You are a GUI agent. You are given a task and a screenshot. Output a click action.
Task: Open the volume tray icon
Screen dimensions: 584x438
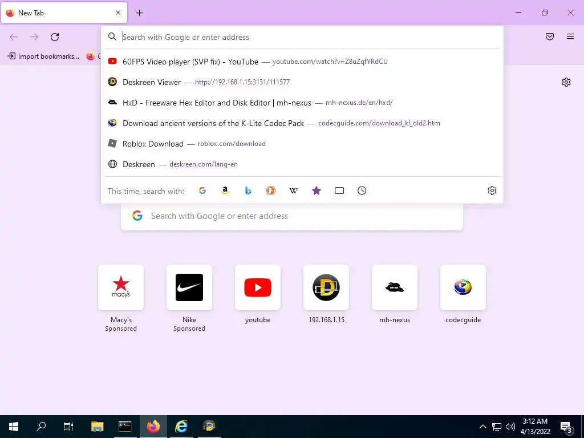(510, 427)
